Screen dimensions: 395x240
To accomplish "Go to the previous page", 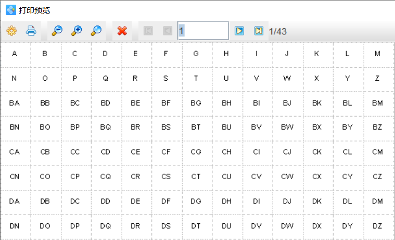I will coord(168,31).
